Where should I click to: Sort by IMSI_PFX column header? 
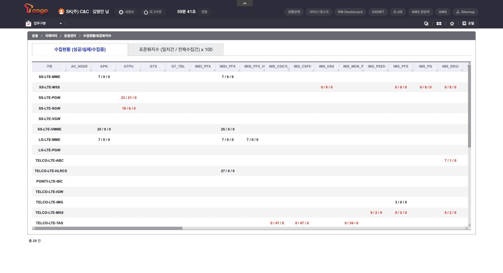tap(228, 67)
